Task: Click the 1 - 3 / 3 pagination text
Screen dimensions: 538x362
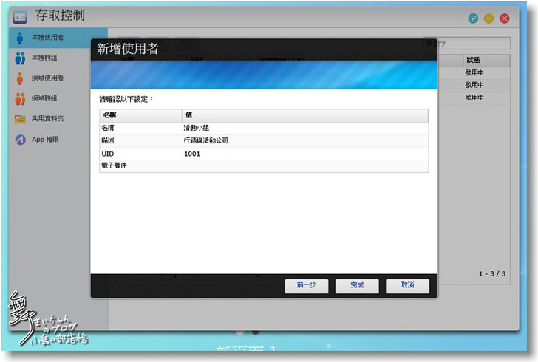Action: point(492,274)
